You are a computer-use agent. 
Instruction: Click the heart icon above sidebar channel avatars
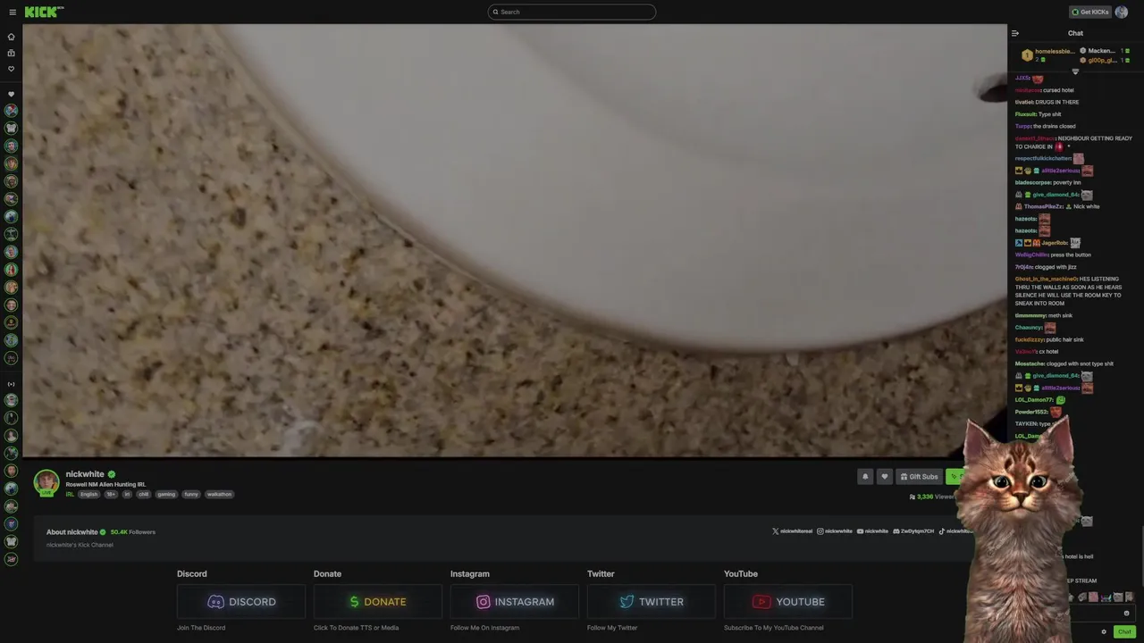point(11,94)
